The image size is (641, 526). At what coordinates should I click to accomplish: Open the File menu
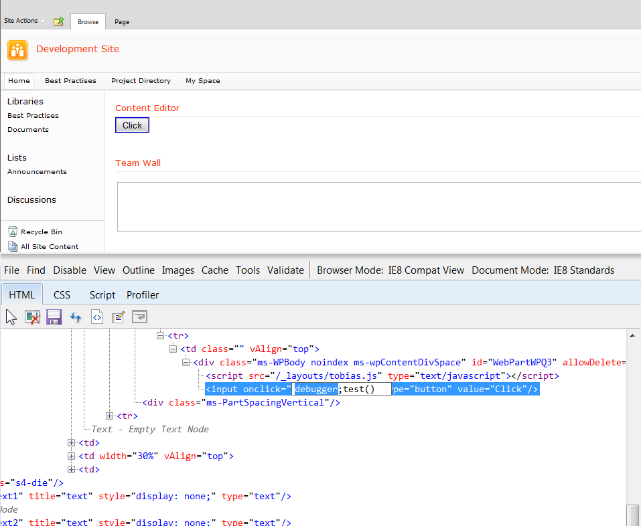(x=11, y=270)
